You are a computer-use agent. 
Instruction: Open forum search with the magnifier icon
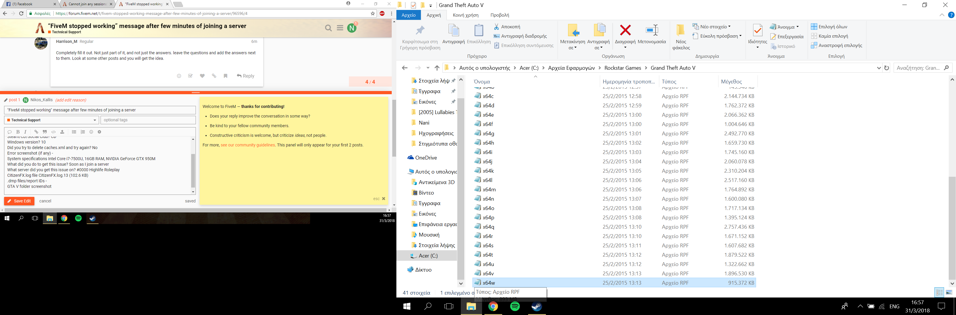[x=328, y=28]
